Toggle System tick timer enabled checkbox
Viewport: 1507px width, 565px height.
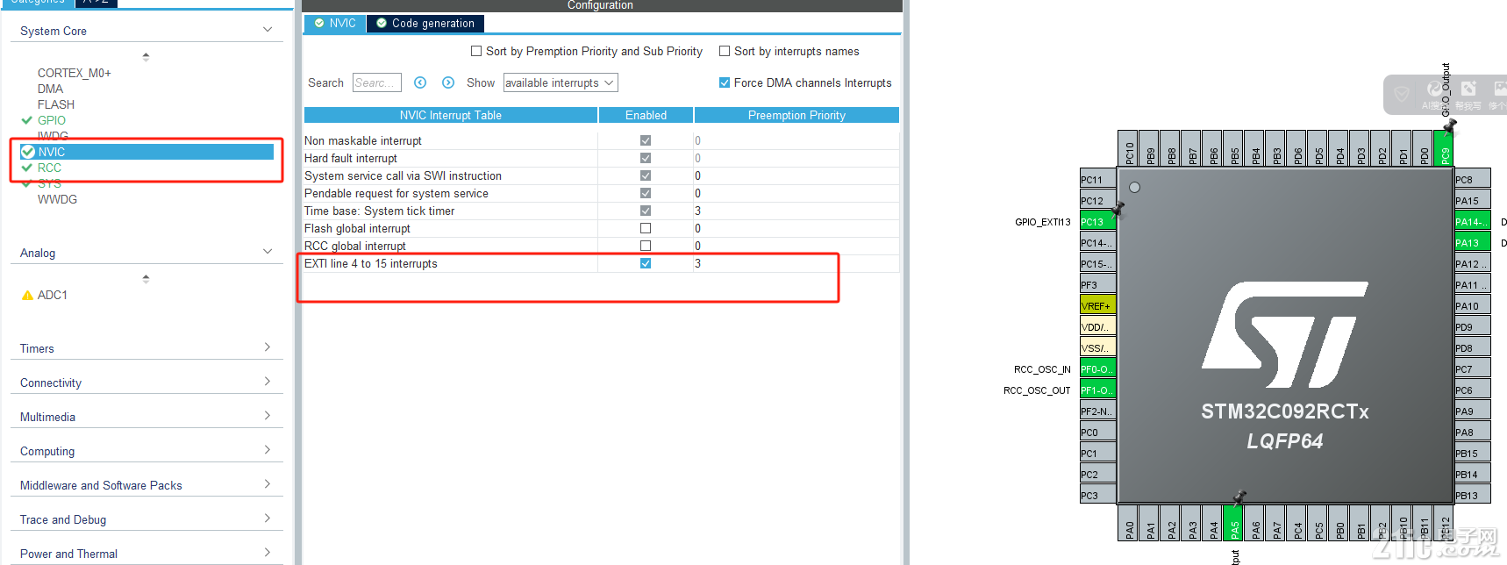pyautogui.click(x=646, y=211)
